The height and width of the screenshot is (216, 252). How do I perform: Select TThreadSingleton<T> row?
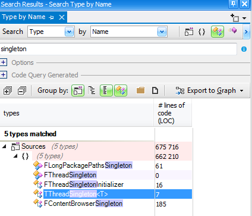(118, 194)
